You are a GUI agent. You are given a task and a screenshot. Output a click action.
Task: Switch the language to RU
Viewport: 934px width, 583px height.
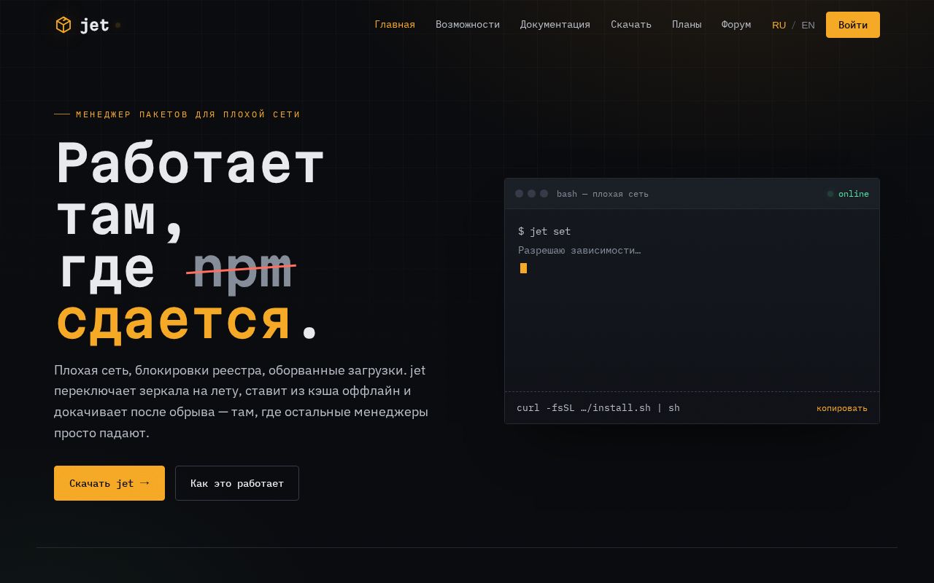pos(779,26)
